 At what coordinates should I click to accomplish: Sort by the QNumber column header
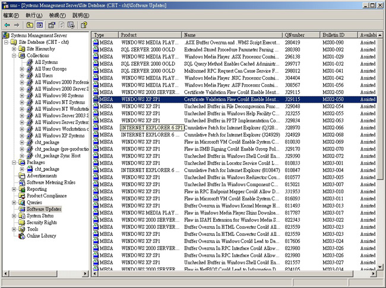click(x=301, y=35)
